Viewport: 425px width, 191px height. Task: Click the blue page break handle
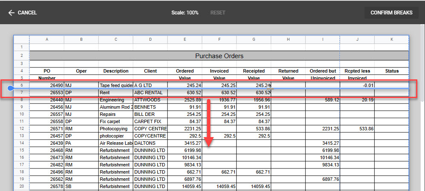click(x=11, y=89)
